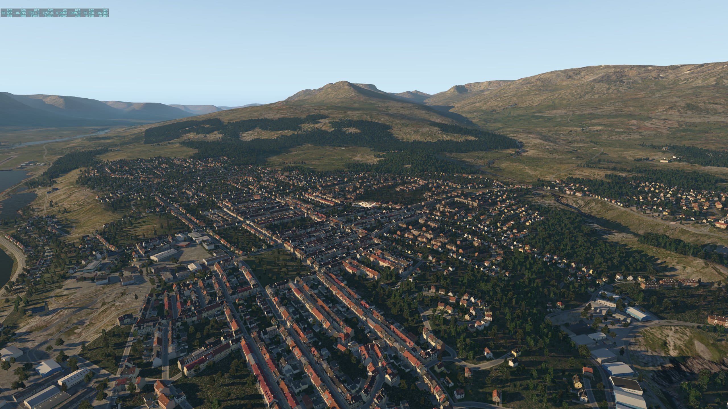The image size is (728, 409).
Task: Click the blue-roofed hangar at bottom left
Action: point(48,368)
